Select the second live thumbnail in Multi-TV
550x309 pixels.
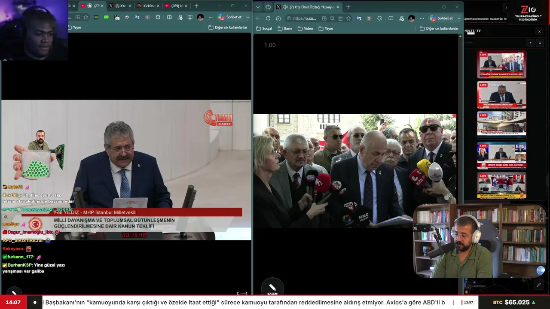(502, 95)
